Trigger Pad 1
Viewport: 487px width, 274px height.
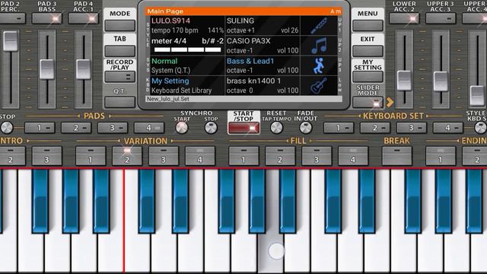coord(40,128)
